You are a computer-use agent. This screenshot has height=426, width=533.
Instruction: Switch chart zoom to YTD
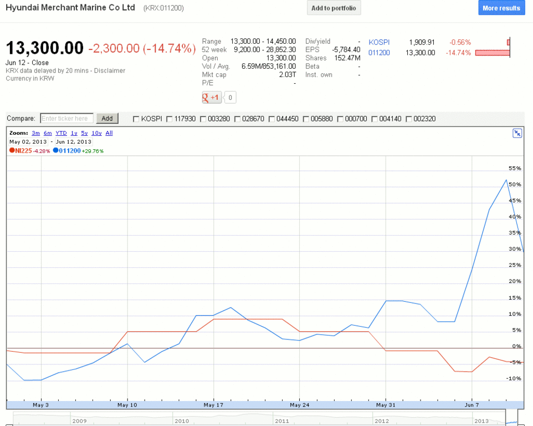pyautogui.click(x=61, y=133)
